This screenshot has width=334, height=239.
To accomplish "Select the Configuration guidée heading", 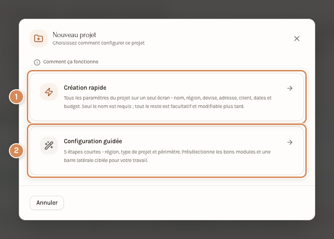I will (93, 141).
